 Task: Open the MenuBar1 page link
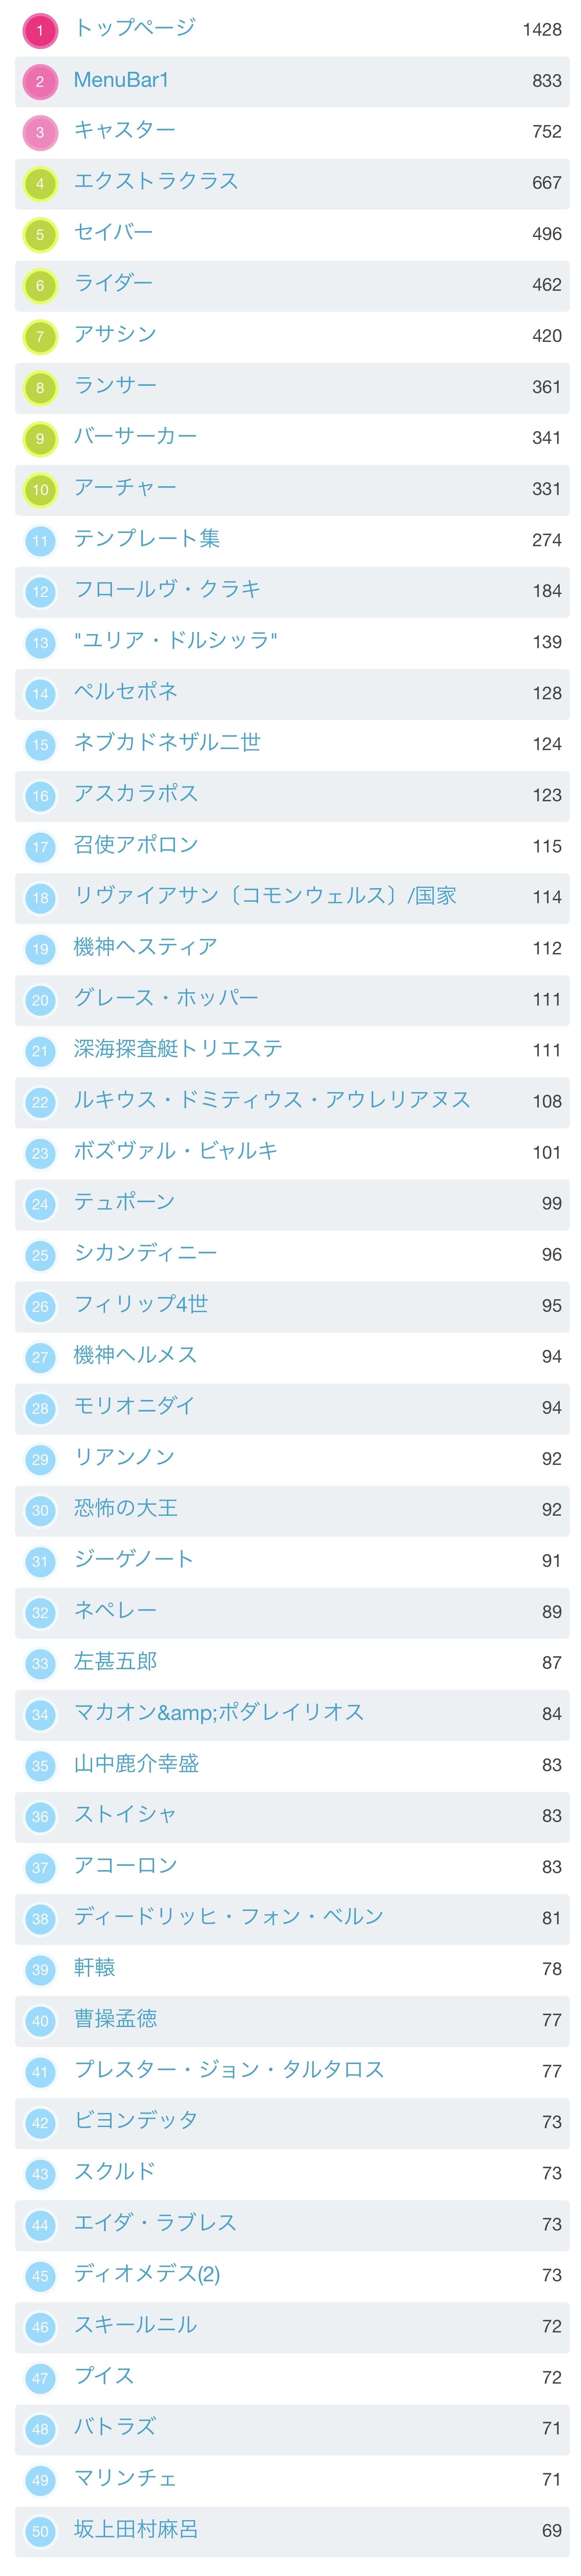click(x=121, y=80)
